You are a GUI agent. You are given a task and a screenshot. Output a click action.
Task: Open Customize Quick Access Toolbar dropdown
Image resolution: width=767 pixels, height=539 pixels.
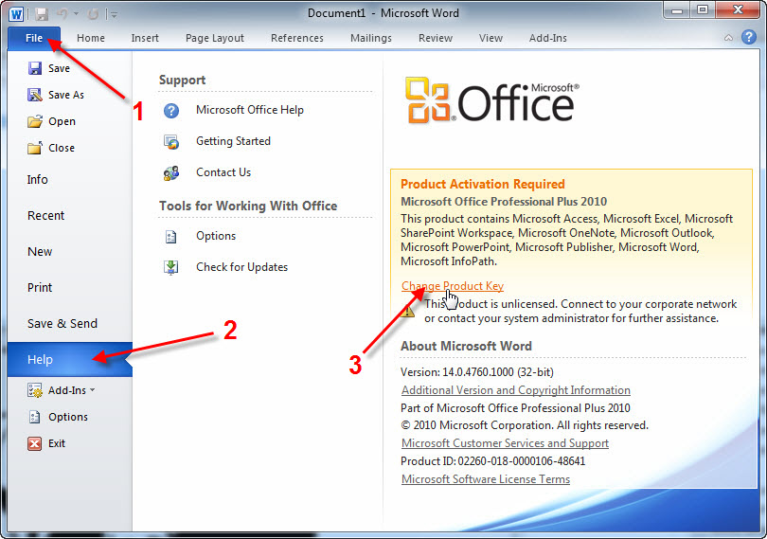pyautogui.click(x=114, y=15)
